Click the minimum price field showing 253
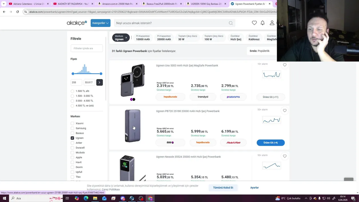Viewport: 359px width, 202px height. click(x=76, y=82)
